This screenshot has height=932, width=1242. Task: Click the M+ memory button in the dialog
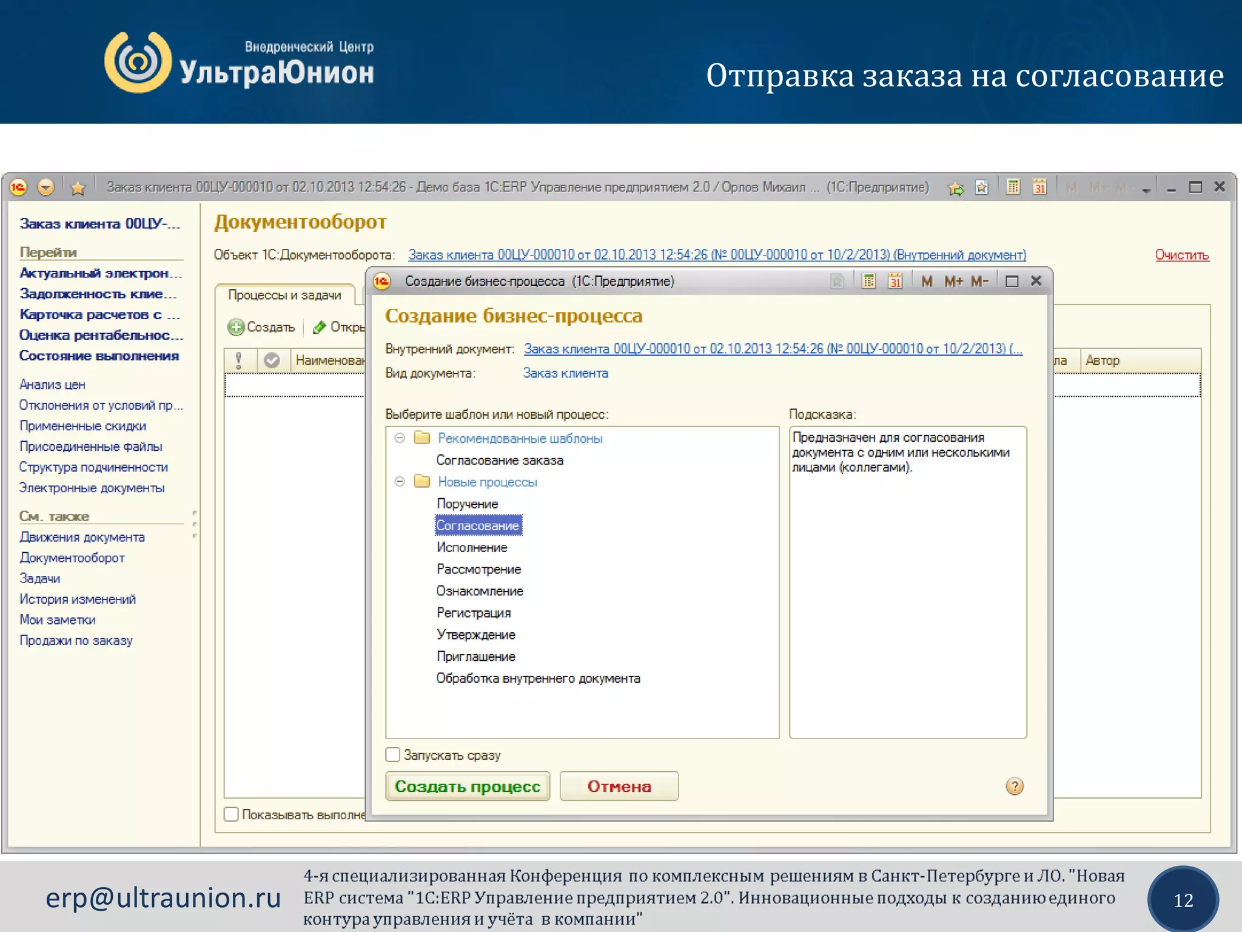click(953, 281)
